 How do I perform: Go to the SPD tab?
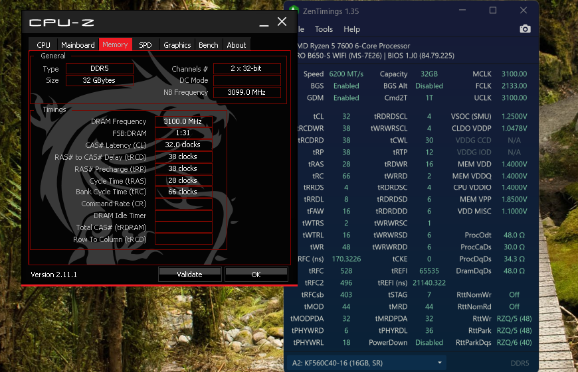[x=145, y=45]
